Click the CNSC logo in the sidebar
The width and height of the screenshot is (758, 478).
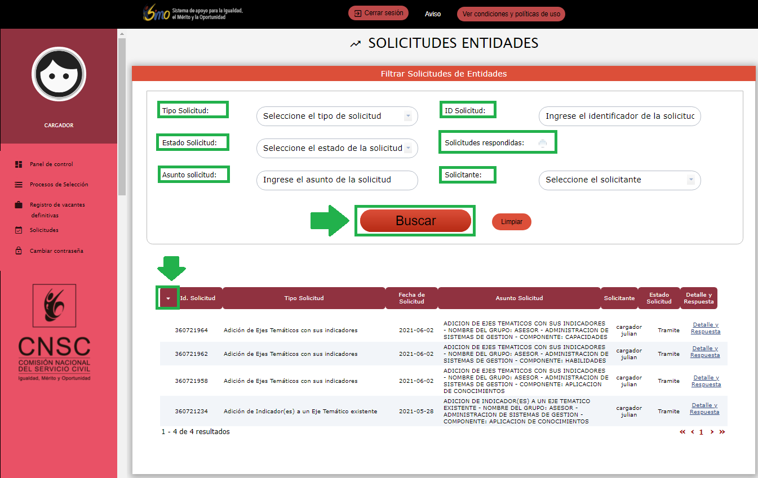pyautogui.click(x=55, y=332)
